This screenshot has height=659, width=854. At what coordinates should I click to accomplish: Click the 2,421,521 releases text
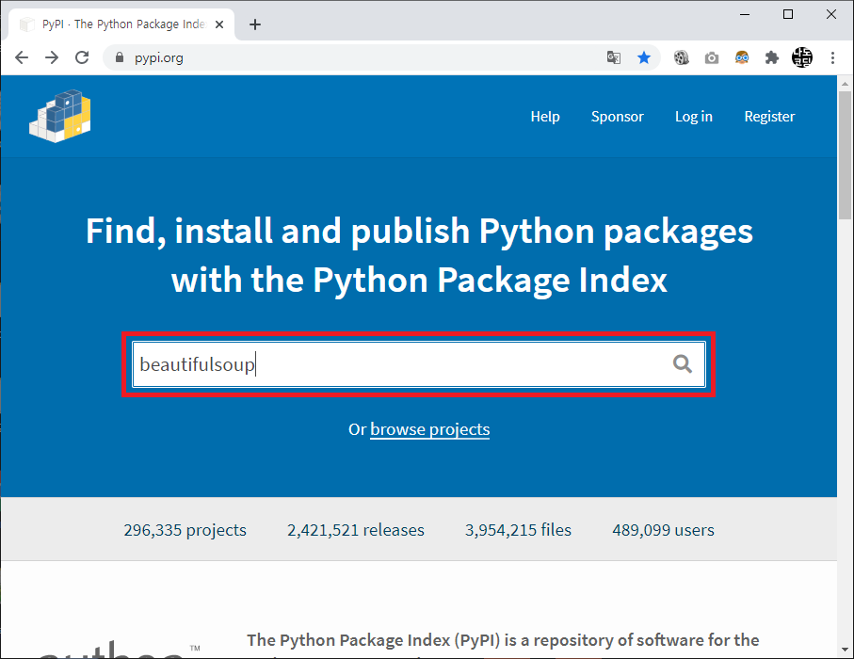(x=356, y=530)
